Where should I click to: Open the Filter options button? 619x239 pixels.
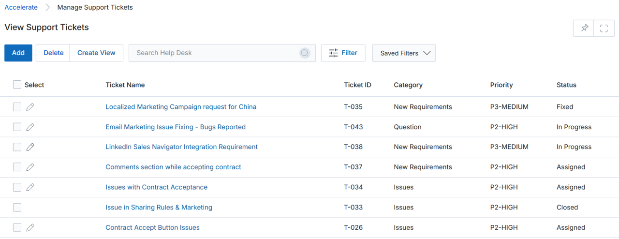pos(343,53)
